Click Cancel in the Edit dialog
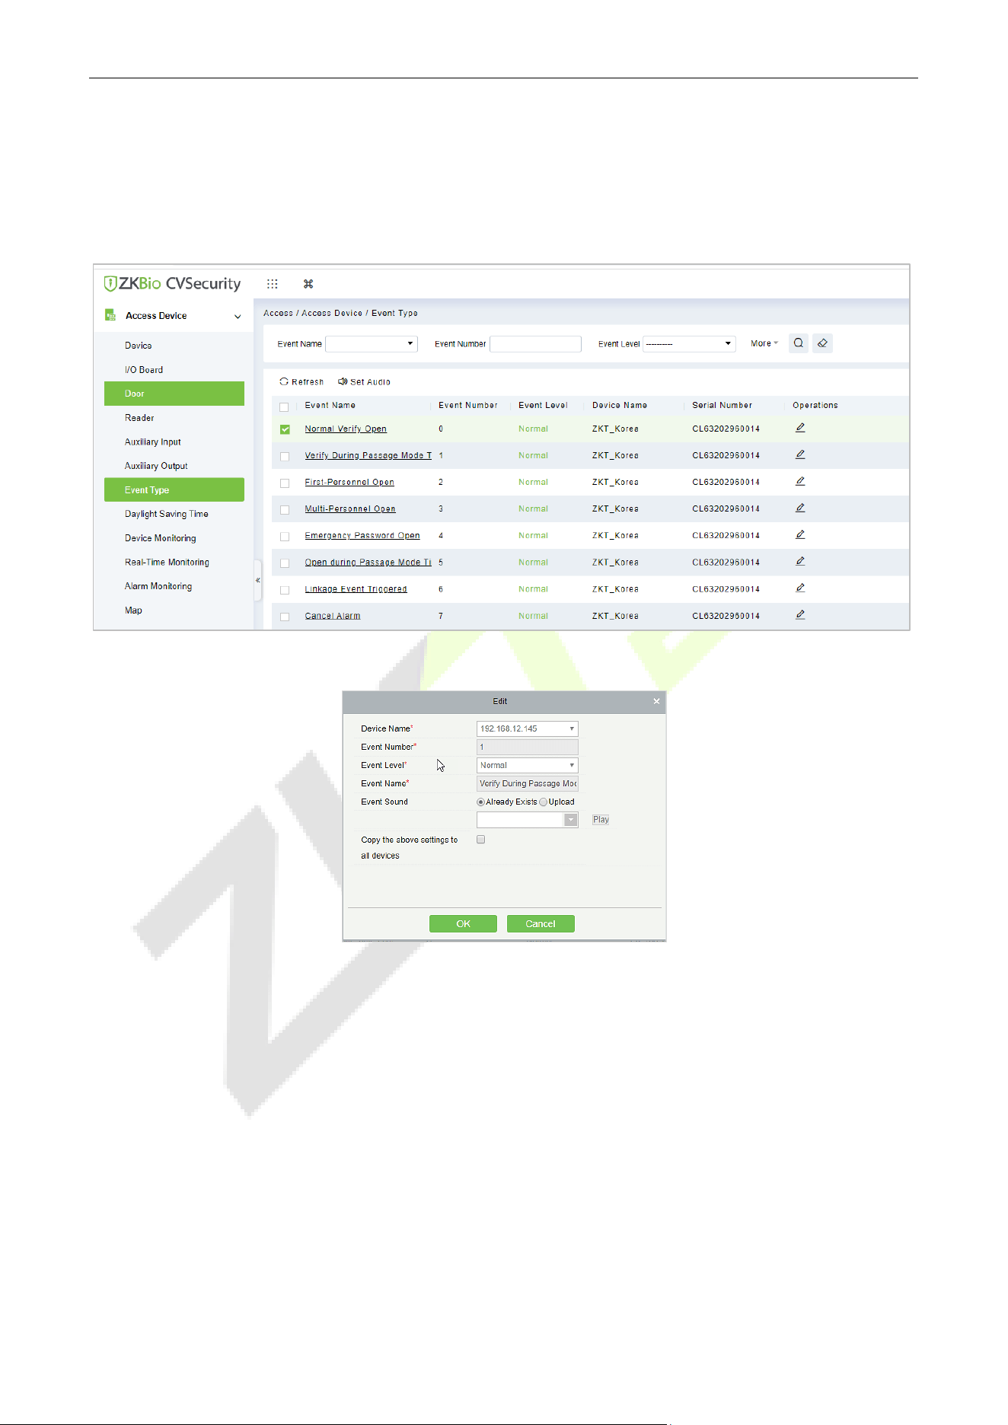The image size is (1008, 1425). click(541, 923)
